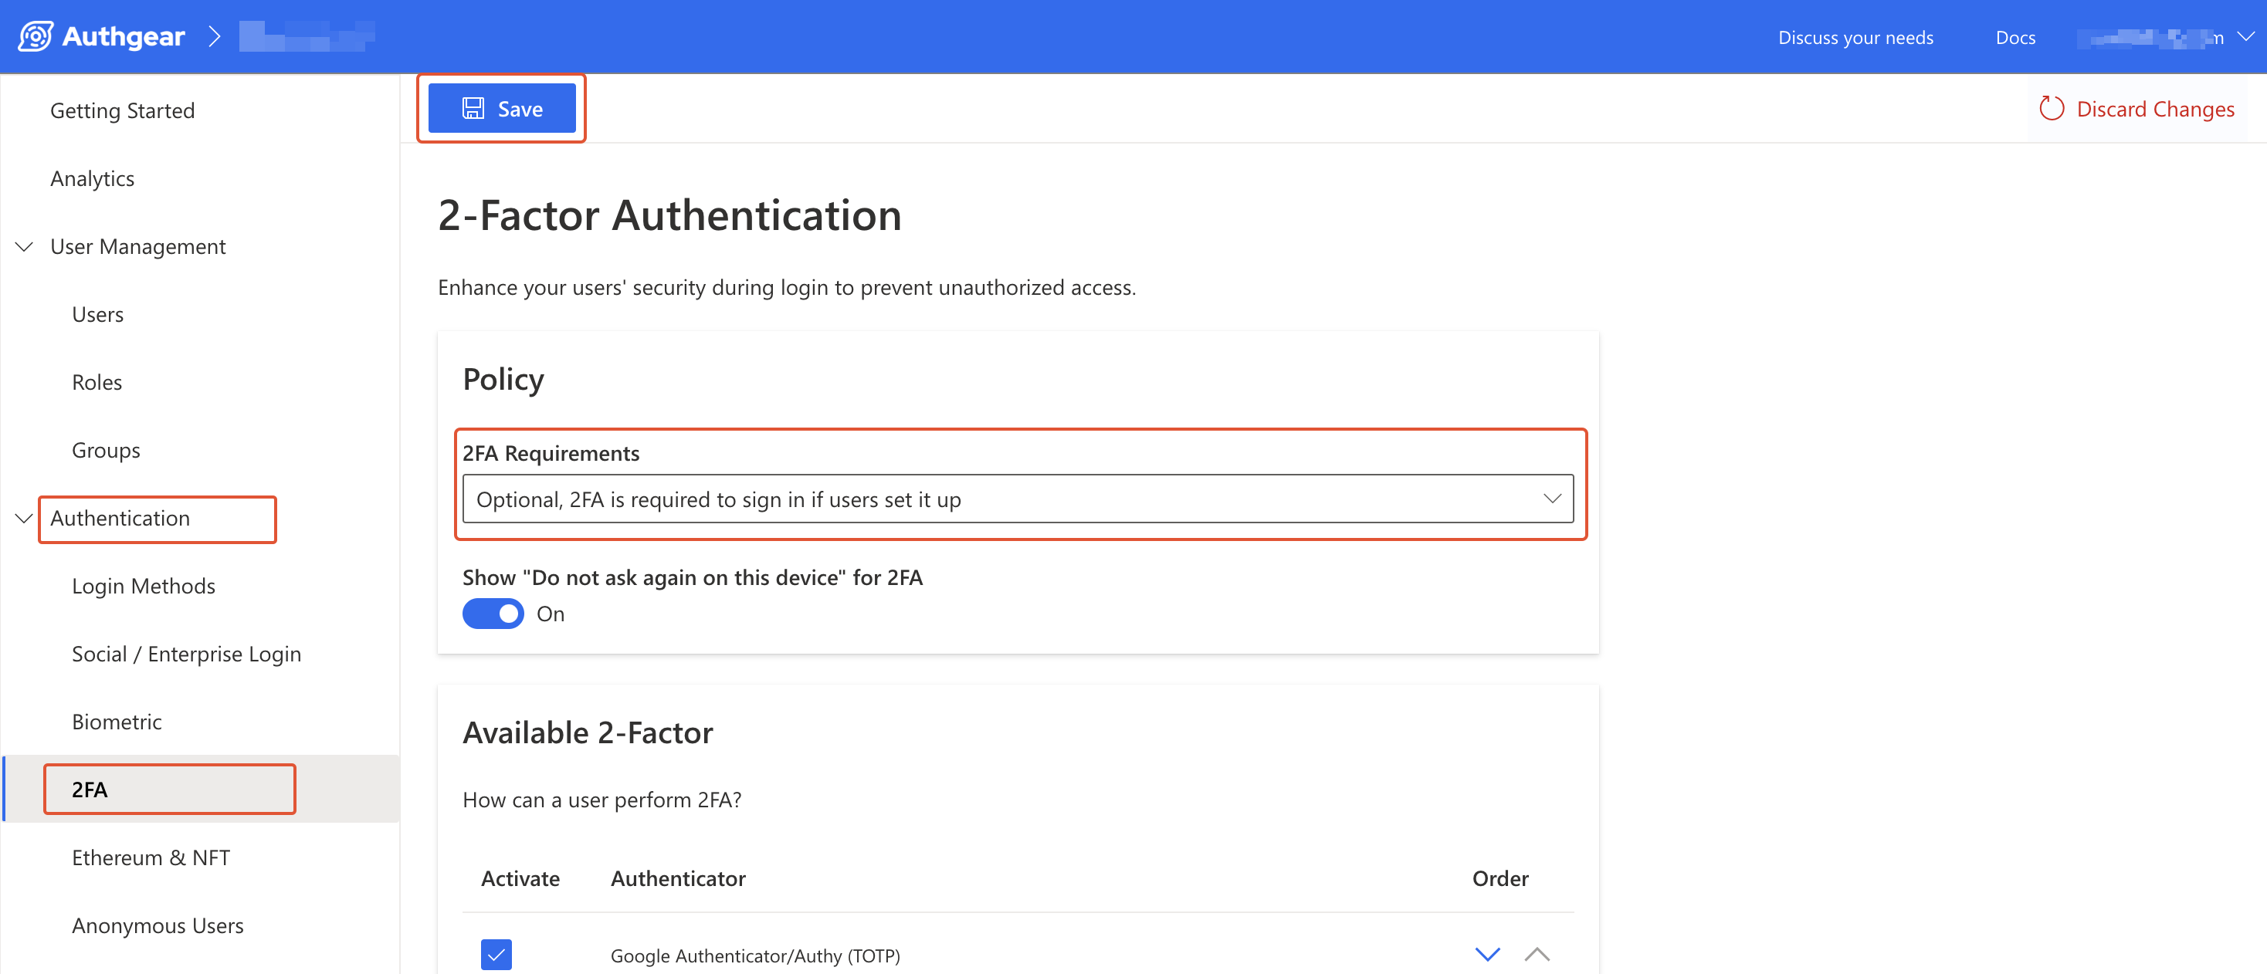
Task: Select Analytics in the sidebar
Action: (93, 178)
